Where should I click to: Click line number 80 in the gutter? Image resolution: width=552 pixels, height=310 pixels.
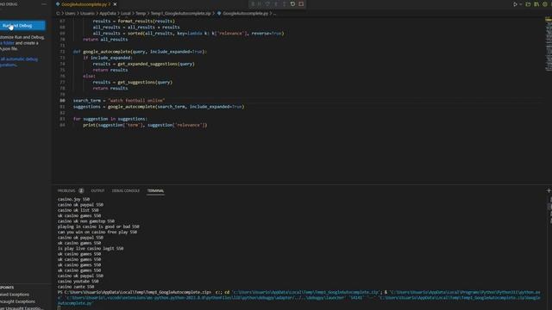tap(62, 101)
